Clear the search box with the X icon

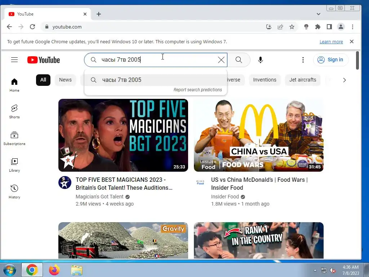pos(221,60)
